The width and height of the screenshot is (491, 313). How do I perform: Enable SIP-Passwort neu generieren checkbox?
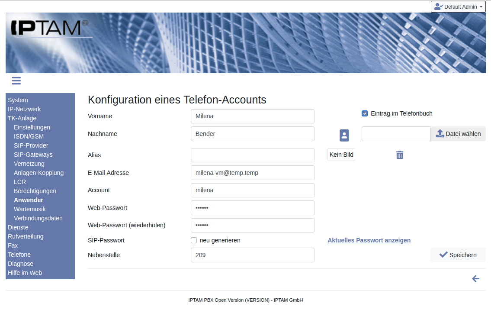[x=194, y=240]
